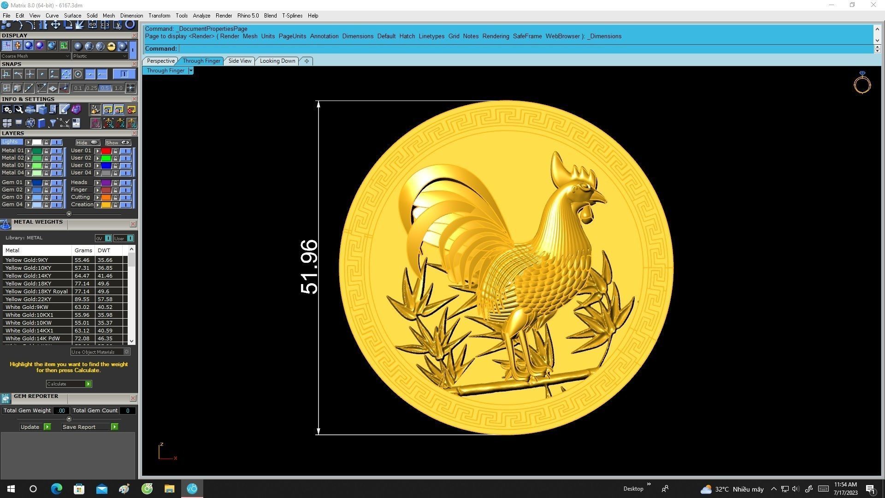Expand the Lights layer arrow

[29, 142]
